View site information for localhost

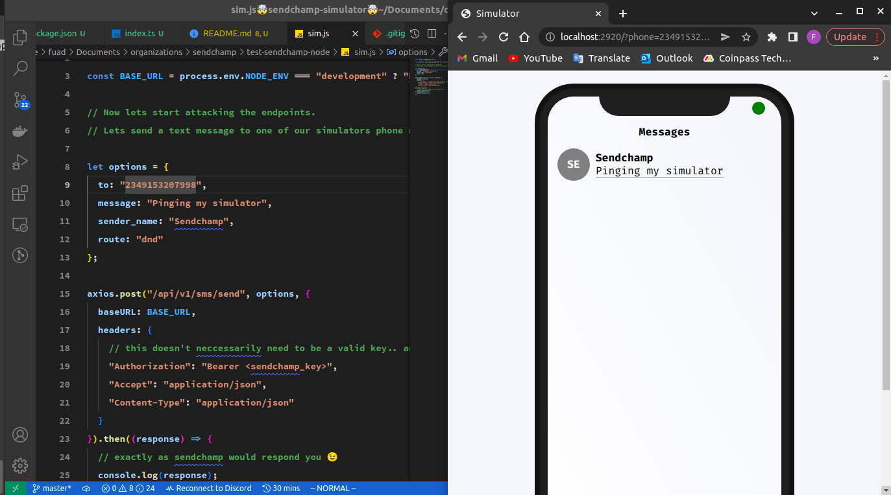tap(550, 37)
